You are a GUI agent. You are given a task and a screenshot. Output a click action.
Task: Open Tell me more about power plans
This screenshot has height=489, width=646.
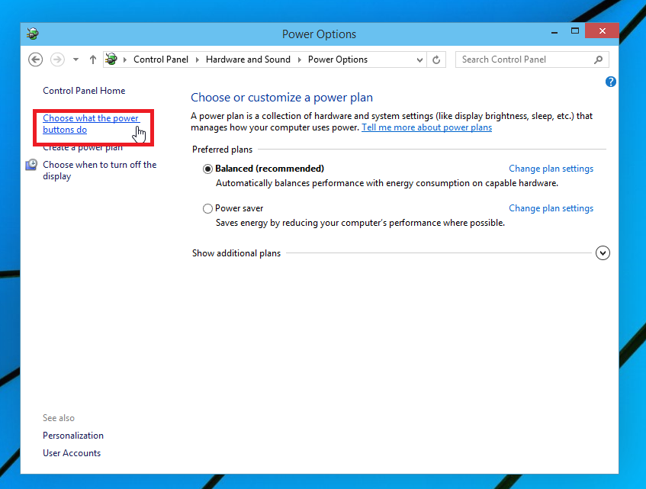pyautogui.click(x=427, y=127)
